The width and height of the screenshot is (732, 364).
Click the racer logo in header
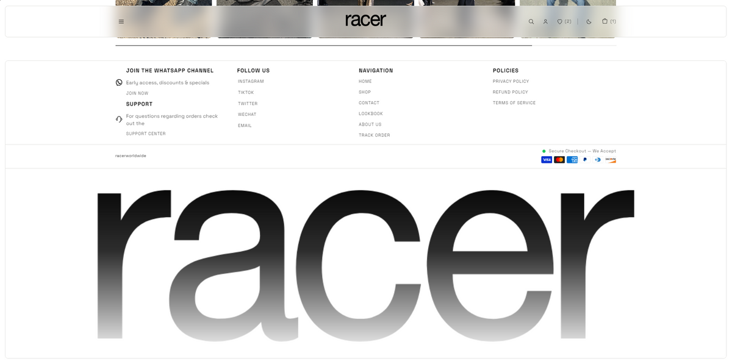365,20
